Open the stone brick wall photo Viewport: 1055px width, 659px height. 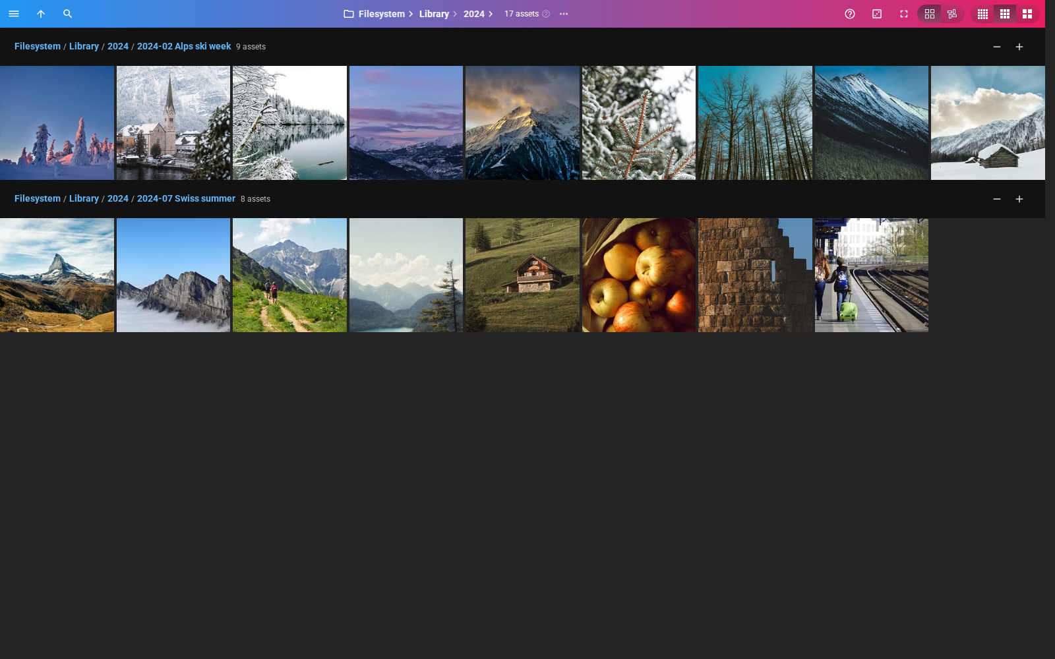click(x=755, y=275)
